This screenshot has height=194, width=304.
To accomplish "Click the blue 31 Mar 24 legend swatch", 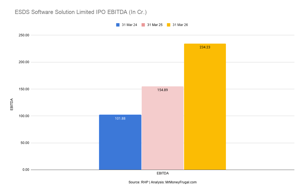I will point(118,25).
